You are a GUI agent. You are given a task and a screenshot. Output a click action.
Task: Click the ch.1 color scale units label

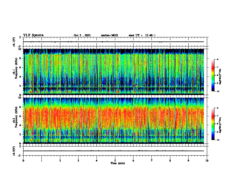click(x=220, y=76)
